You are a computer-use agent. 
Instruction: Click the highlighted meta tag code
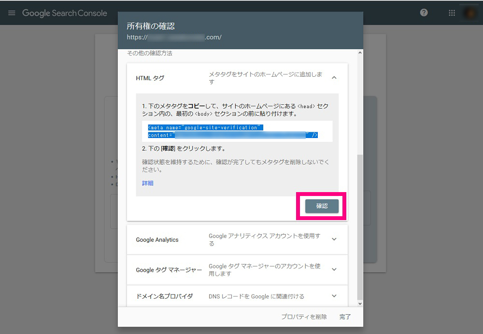click(x=233, y=131)
